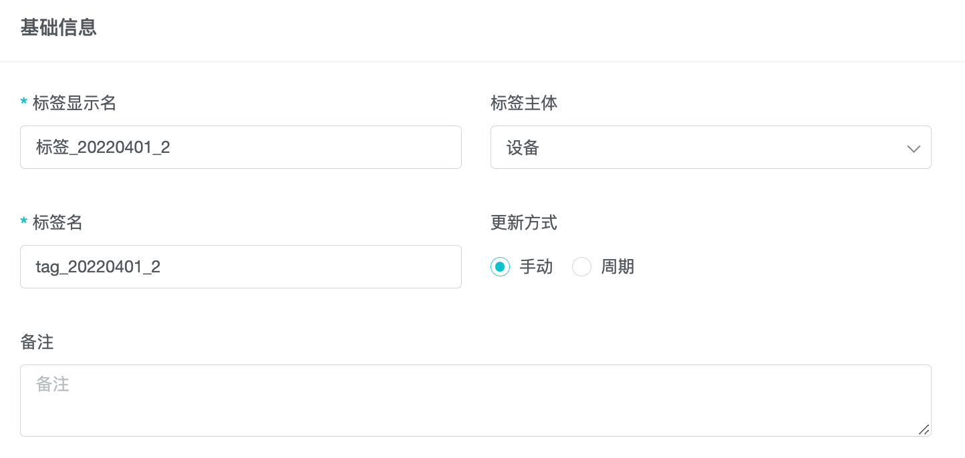Click the dropdown chevron arrow for 标签主体

[x=914, y=148]
